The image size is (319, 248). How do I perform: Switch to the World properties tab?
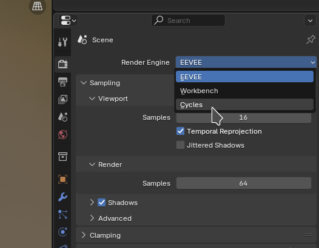point(62,134)
